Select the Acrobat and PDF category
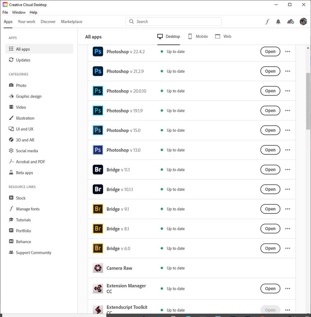Viewport: 311px width, 317px height. pyautogui.click(x=27, y=162)
